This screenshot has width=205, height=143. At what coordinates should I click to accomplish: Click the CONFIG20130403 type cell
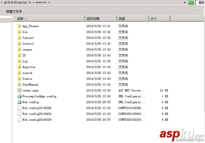[132, 114]
